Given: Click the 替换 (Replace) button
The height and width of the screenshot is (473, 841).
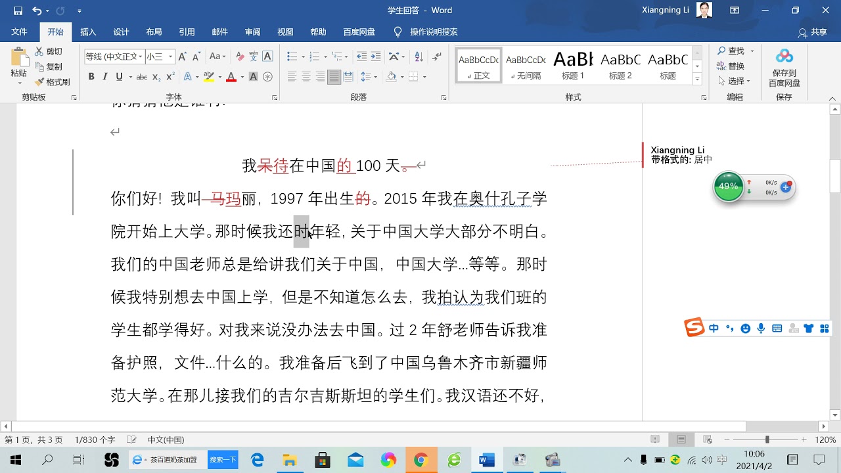Looking at the screenshot, I should click(731, 66).
